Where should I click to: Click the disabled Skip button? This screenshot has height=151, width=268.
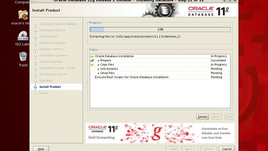(x=229, y=117)
